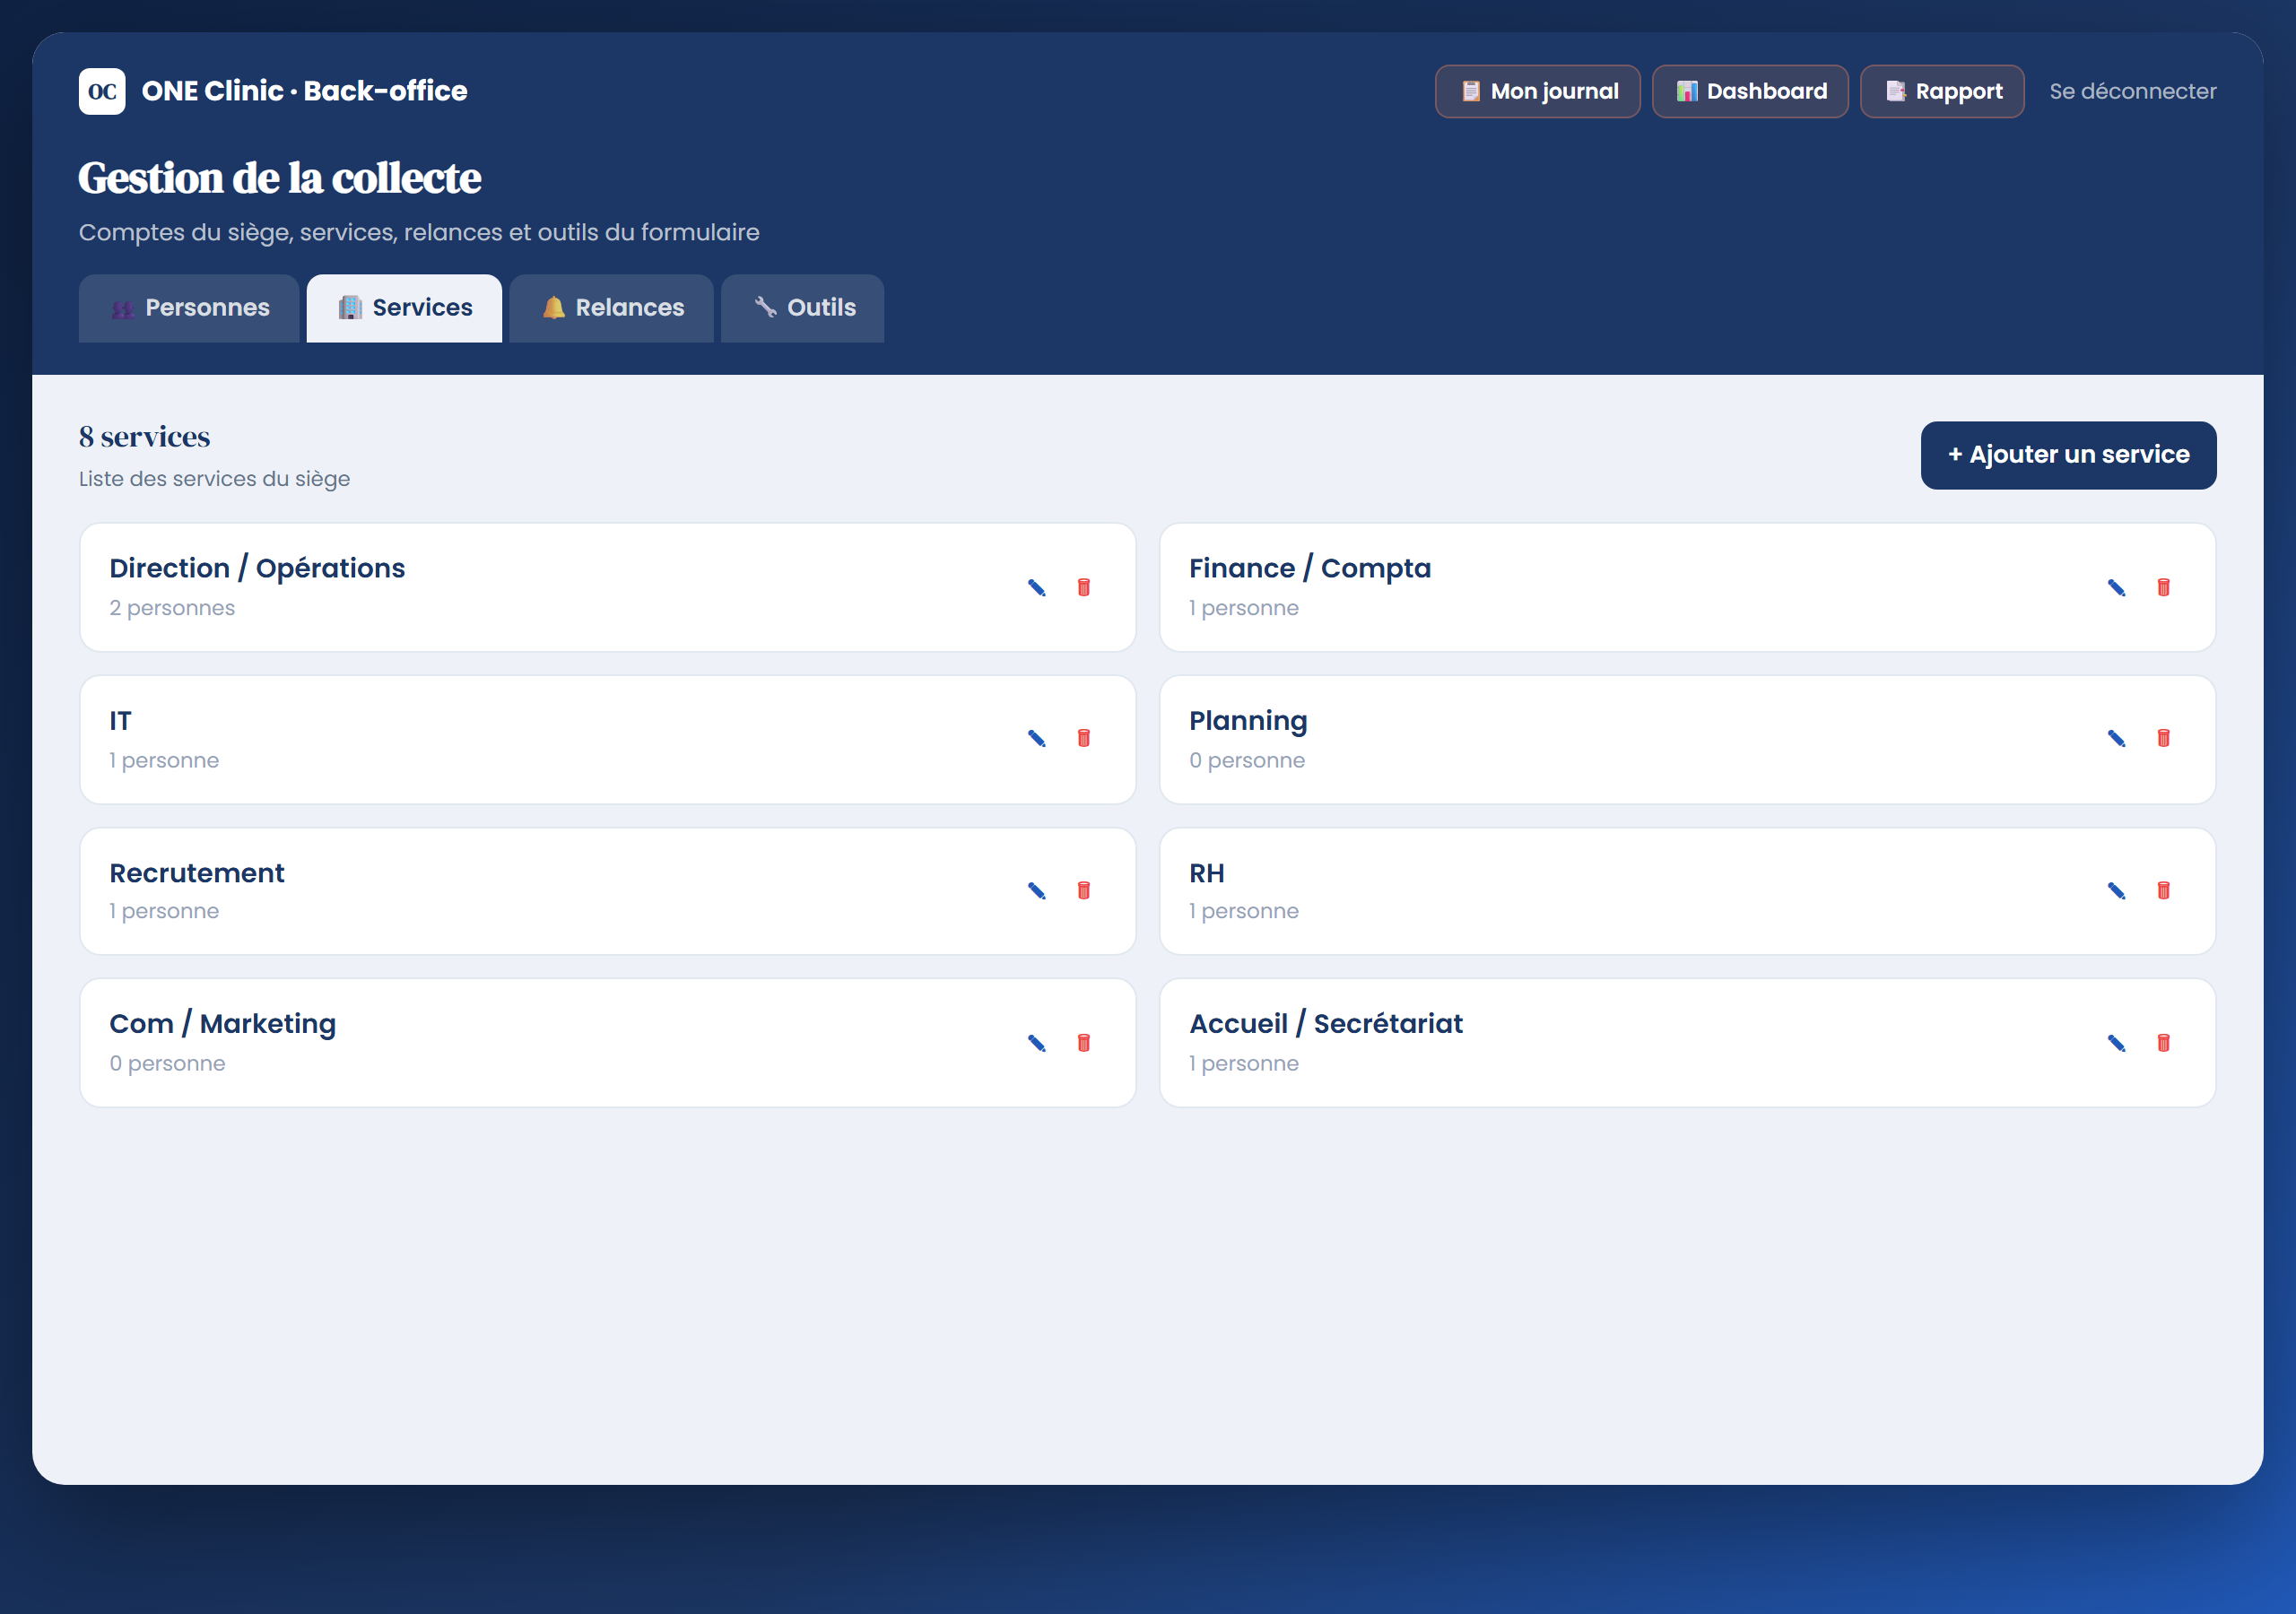Click the Direction / Opérations name
2296x1614 pixels.
(257, 568)
